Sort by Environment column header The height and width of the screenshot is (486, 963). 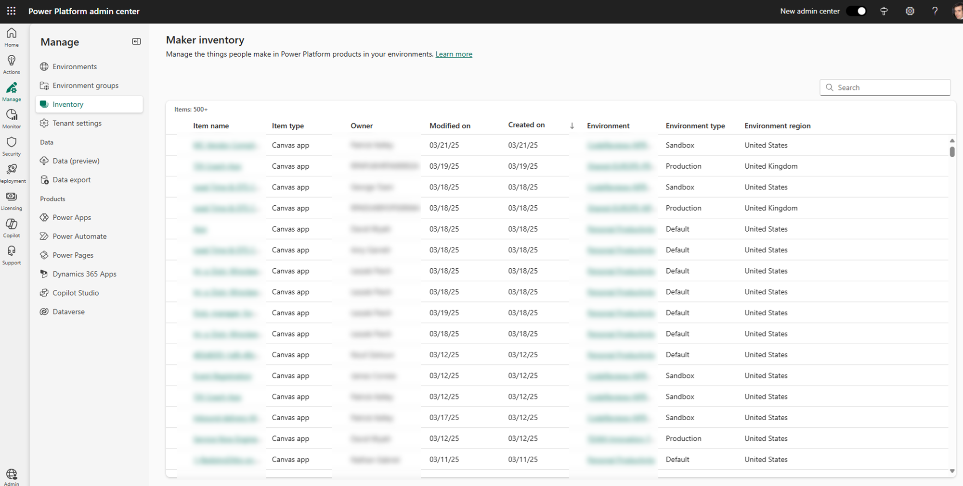click(608, 126)
